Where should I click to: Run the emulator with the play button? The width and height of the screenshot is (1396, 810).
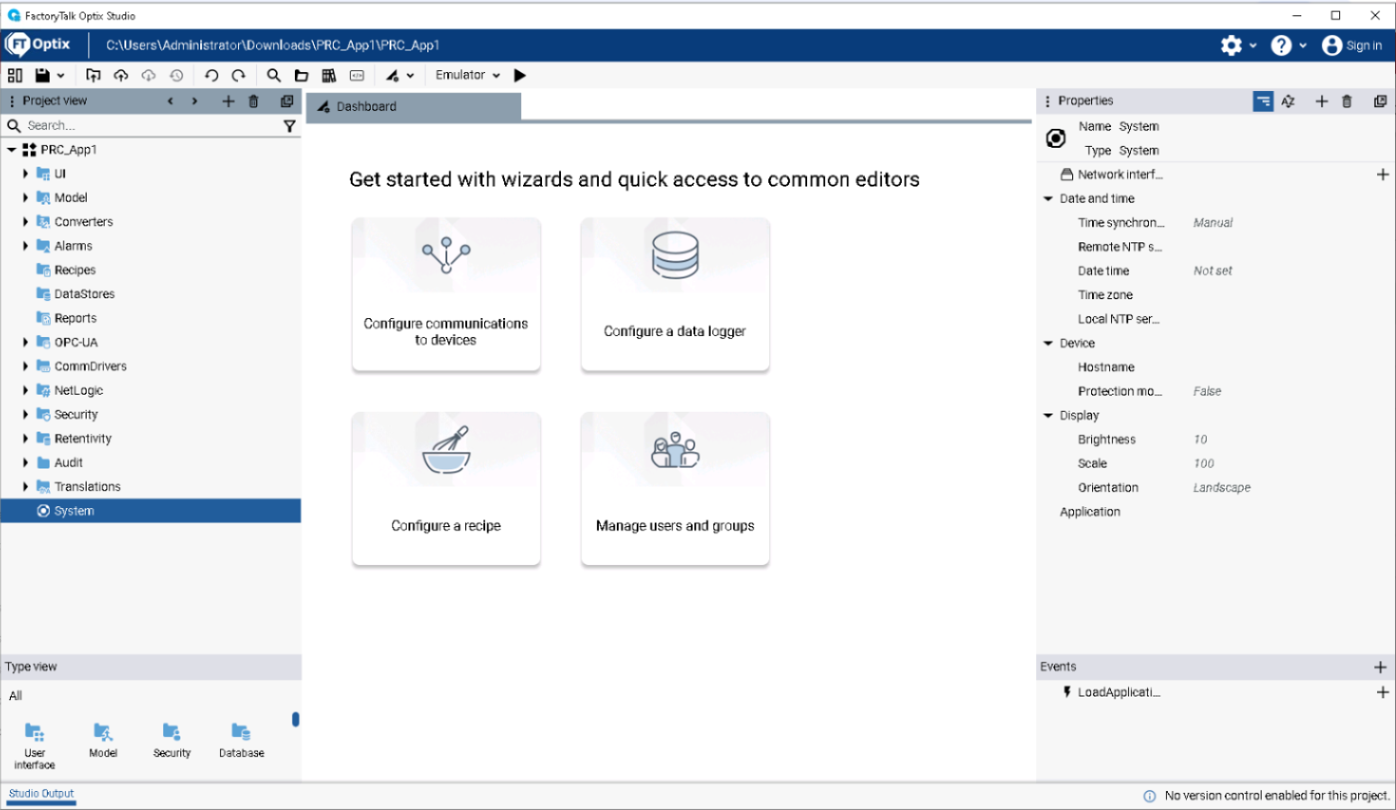click(519, 76)
